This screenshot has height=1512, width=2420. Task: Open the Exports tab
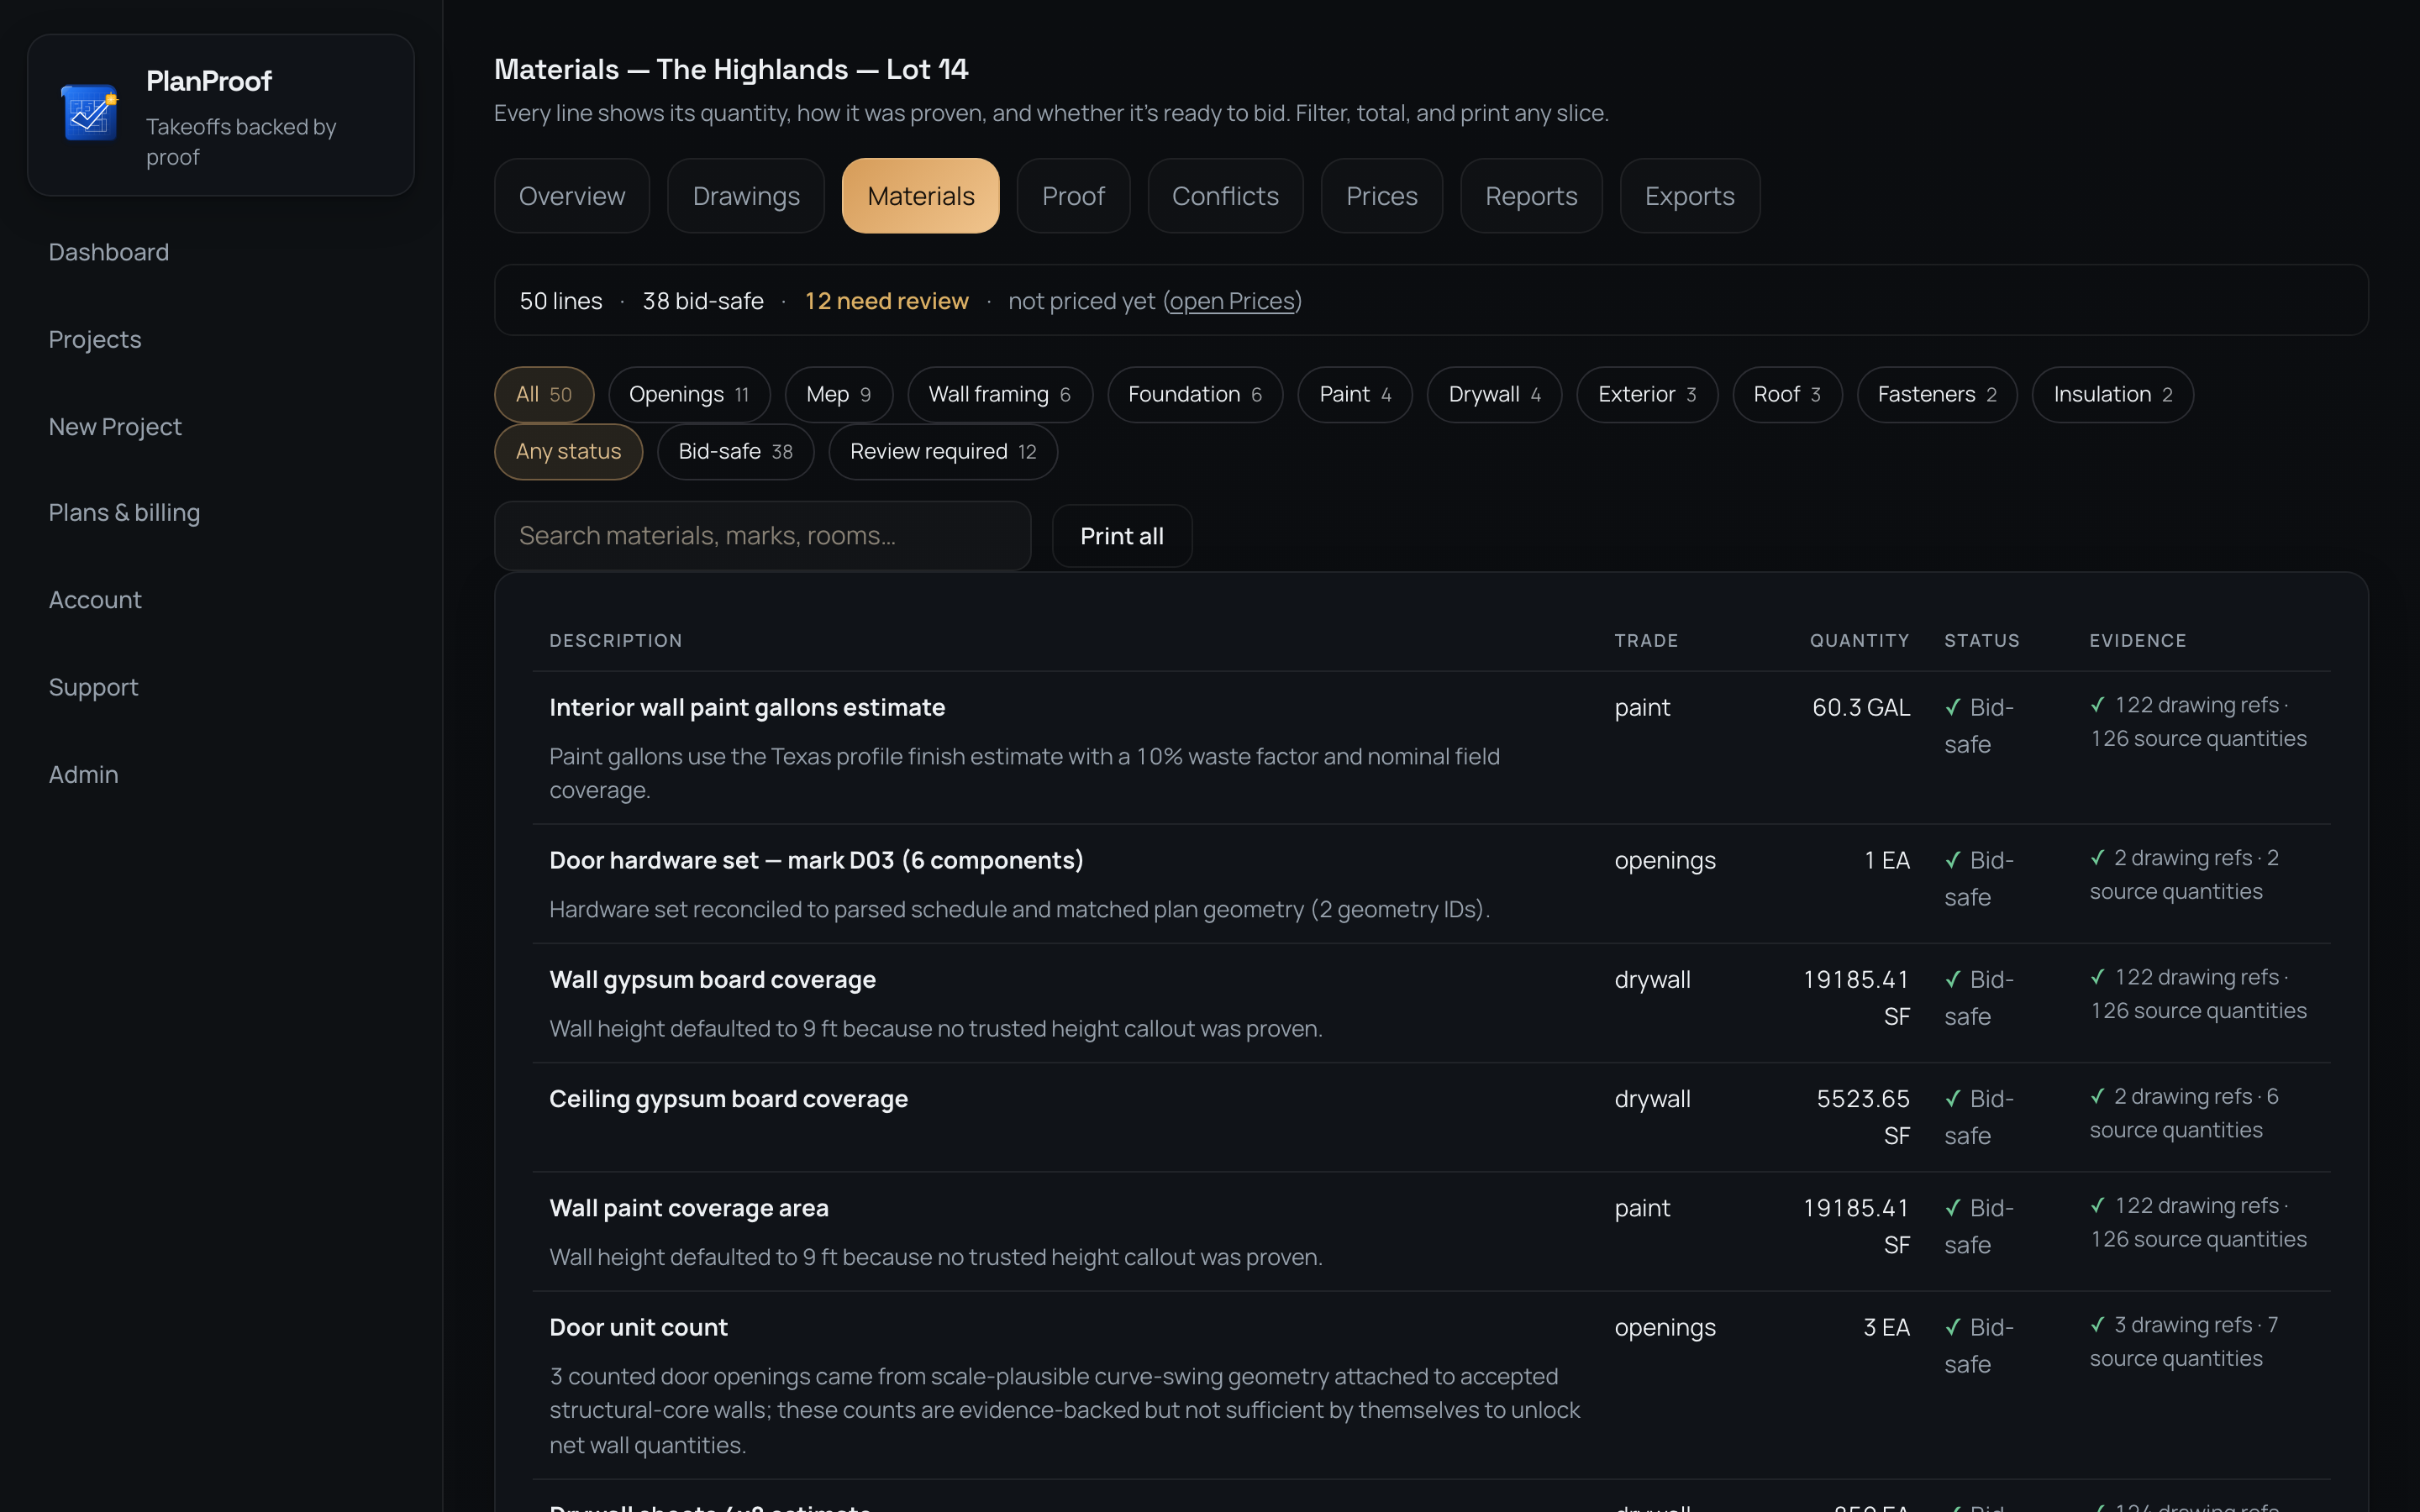coord(1689,196)
